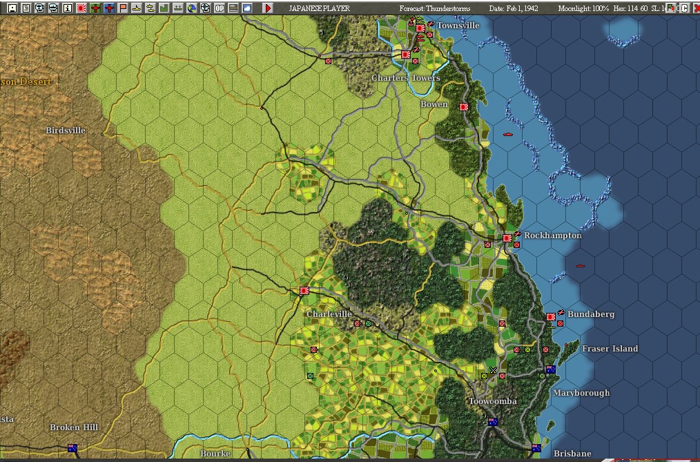Click the 'Date: Feb 1, 1942' status text
The width and height of the screenshot is (700, 462).
[x=514, y=8]
